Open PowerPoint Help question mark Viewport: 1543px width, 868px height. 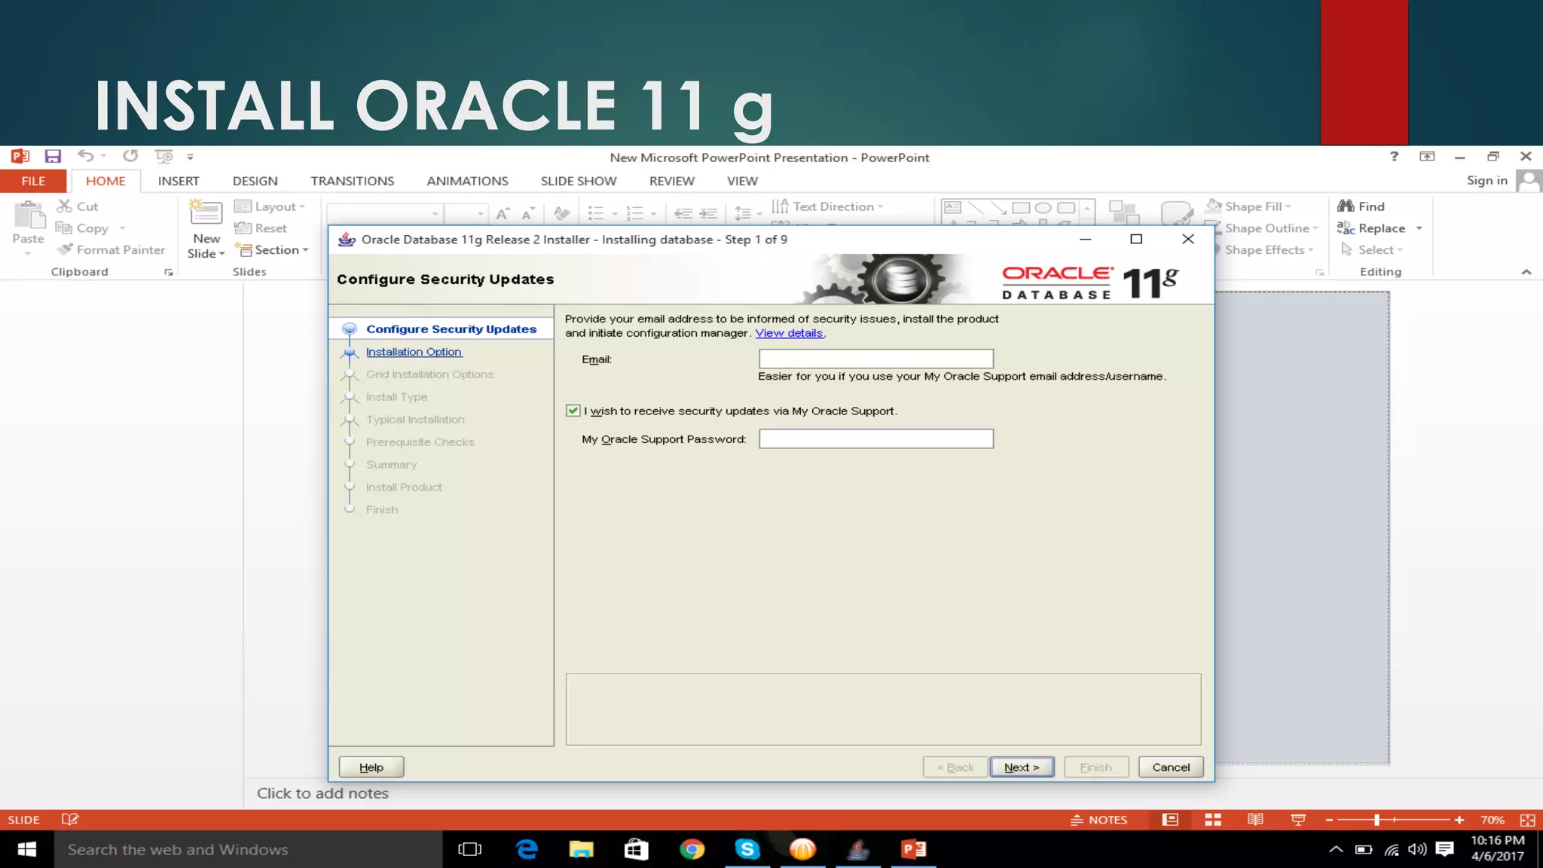1394,156
